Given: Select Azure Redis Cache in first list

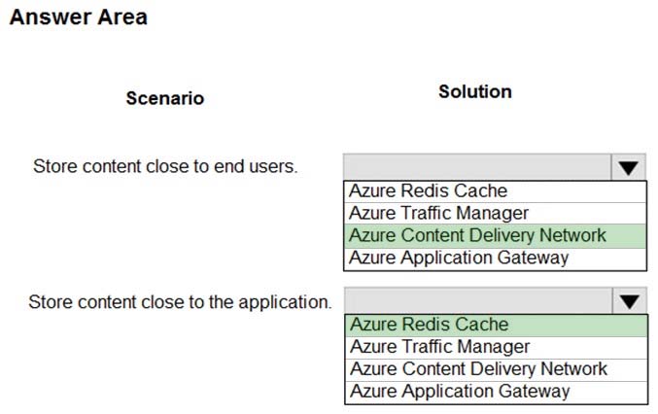Looking at the screenshot, I should (x=495, y=191).
